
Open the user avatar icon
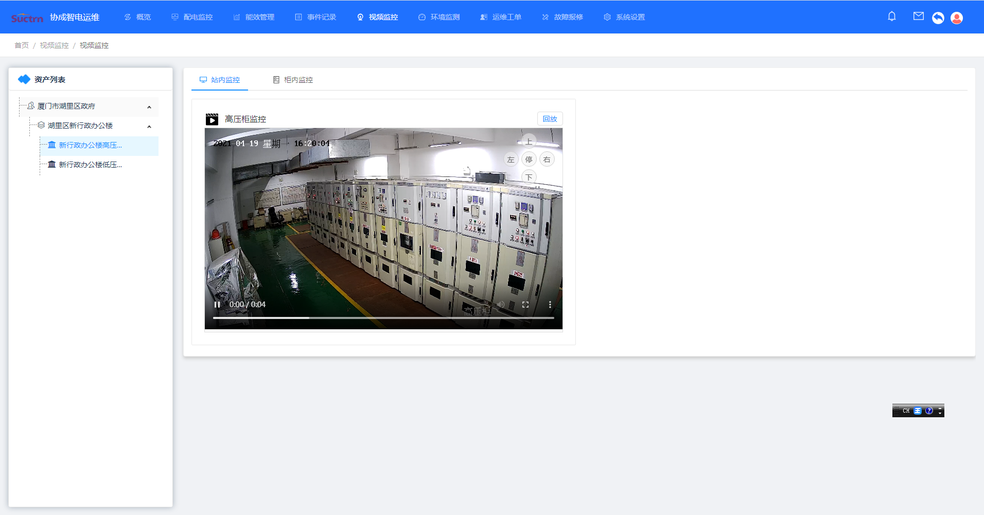pyautogui.click(x=957, y=18)
